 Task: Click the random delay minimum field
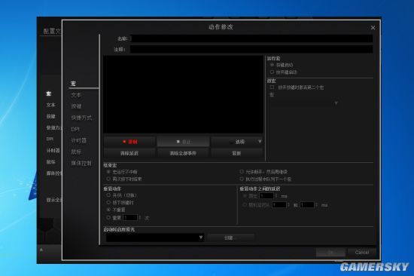(x=279, y=205)
